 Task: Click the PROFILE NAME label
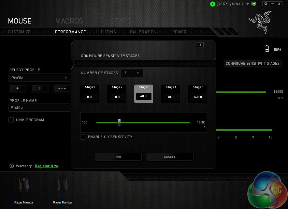tap(23, 101)
